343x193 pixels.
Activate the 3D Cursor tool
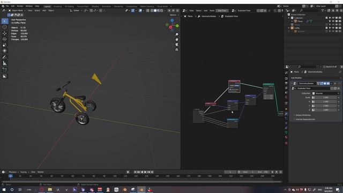(x=5, y=27)
